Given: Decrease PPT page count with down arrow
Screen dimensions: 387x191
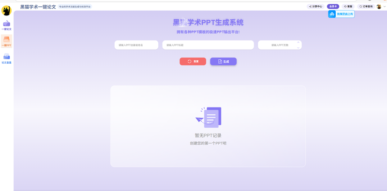Looking at the screenshot, I should tap(298, 48).
